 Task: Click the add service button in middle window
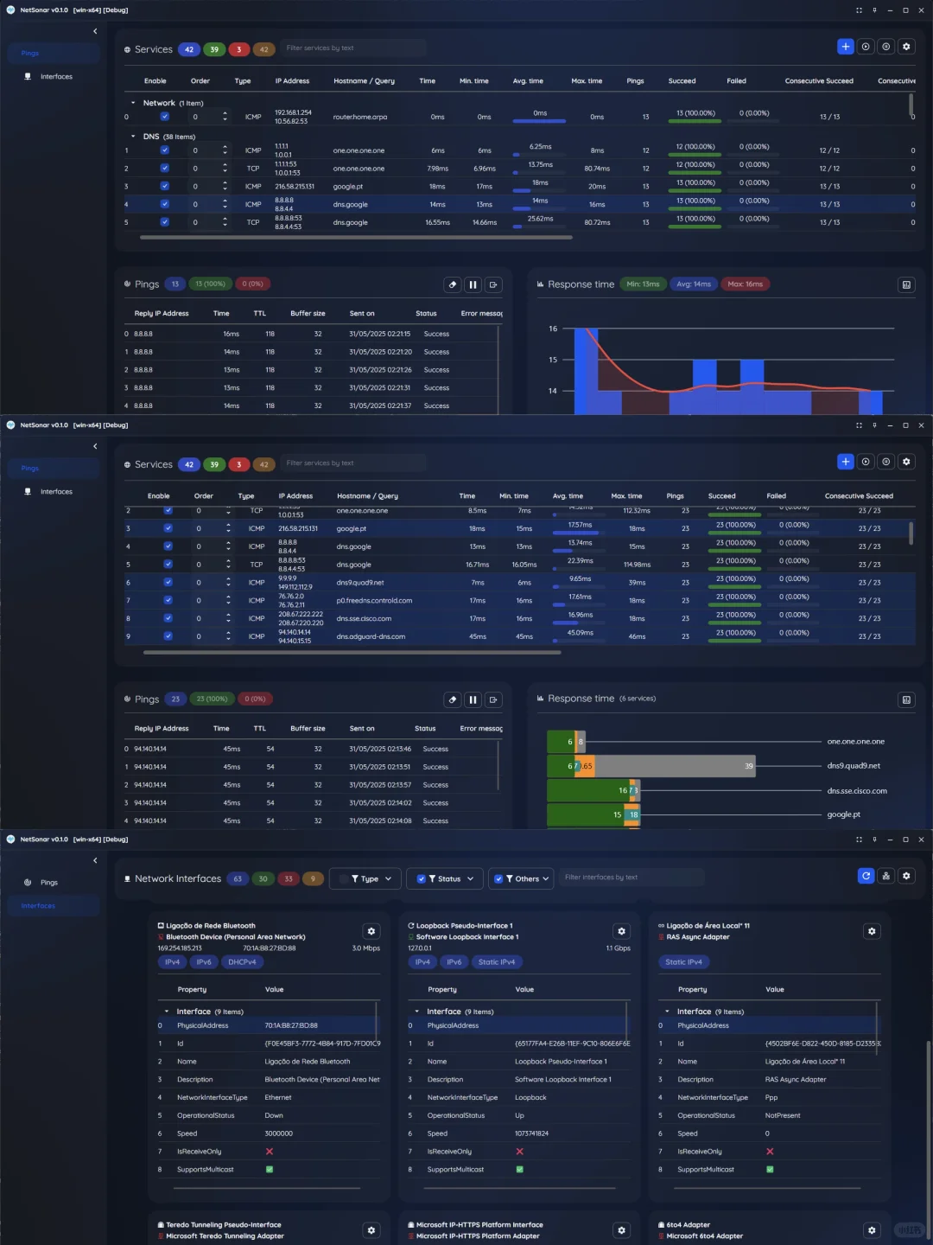[x=845, y=462]
